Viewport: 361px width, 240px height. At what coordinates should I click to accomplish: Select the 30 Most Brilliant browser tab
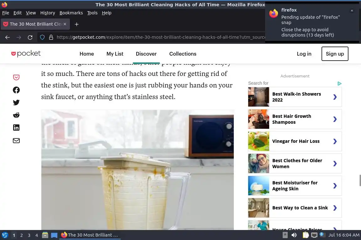(35, 24)
